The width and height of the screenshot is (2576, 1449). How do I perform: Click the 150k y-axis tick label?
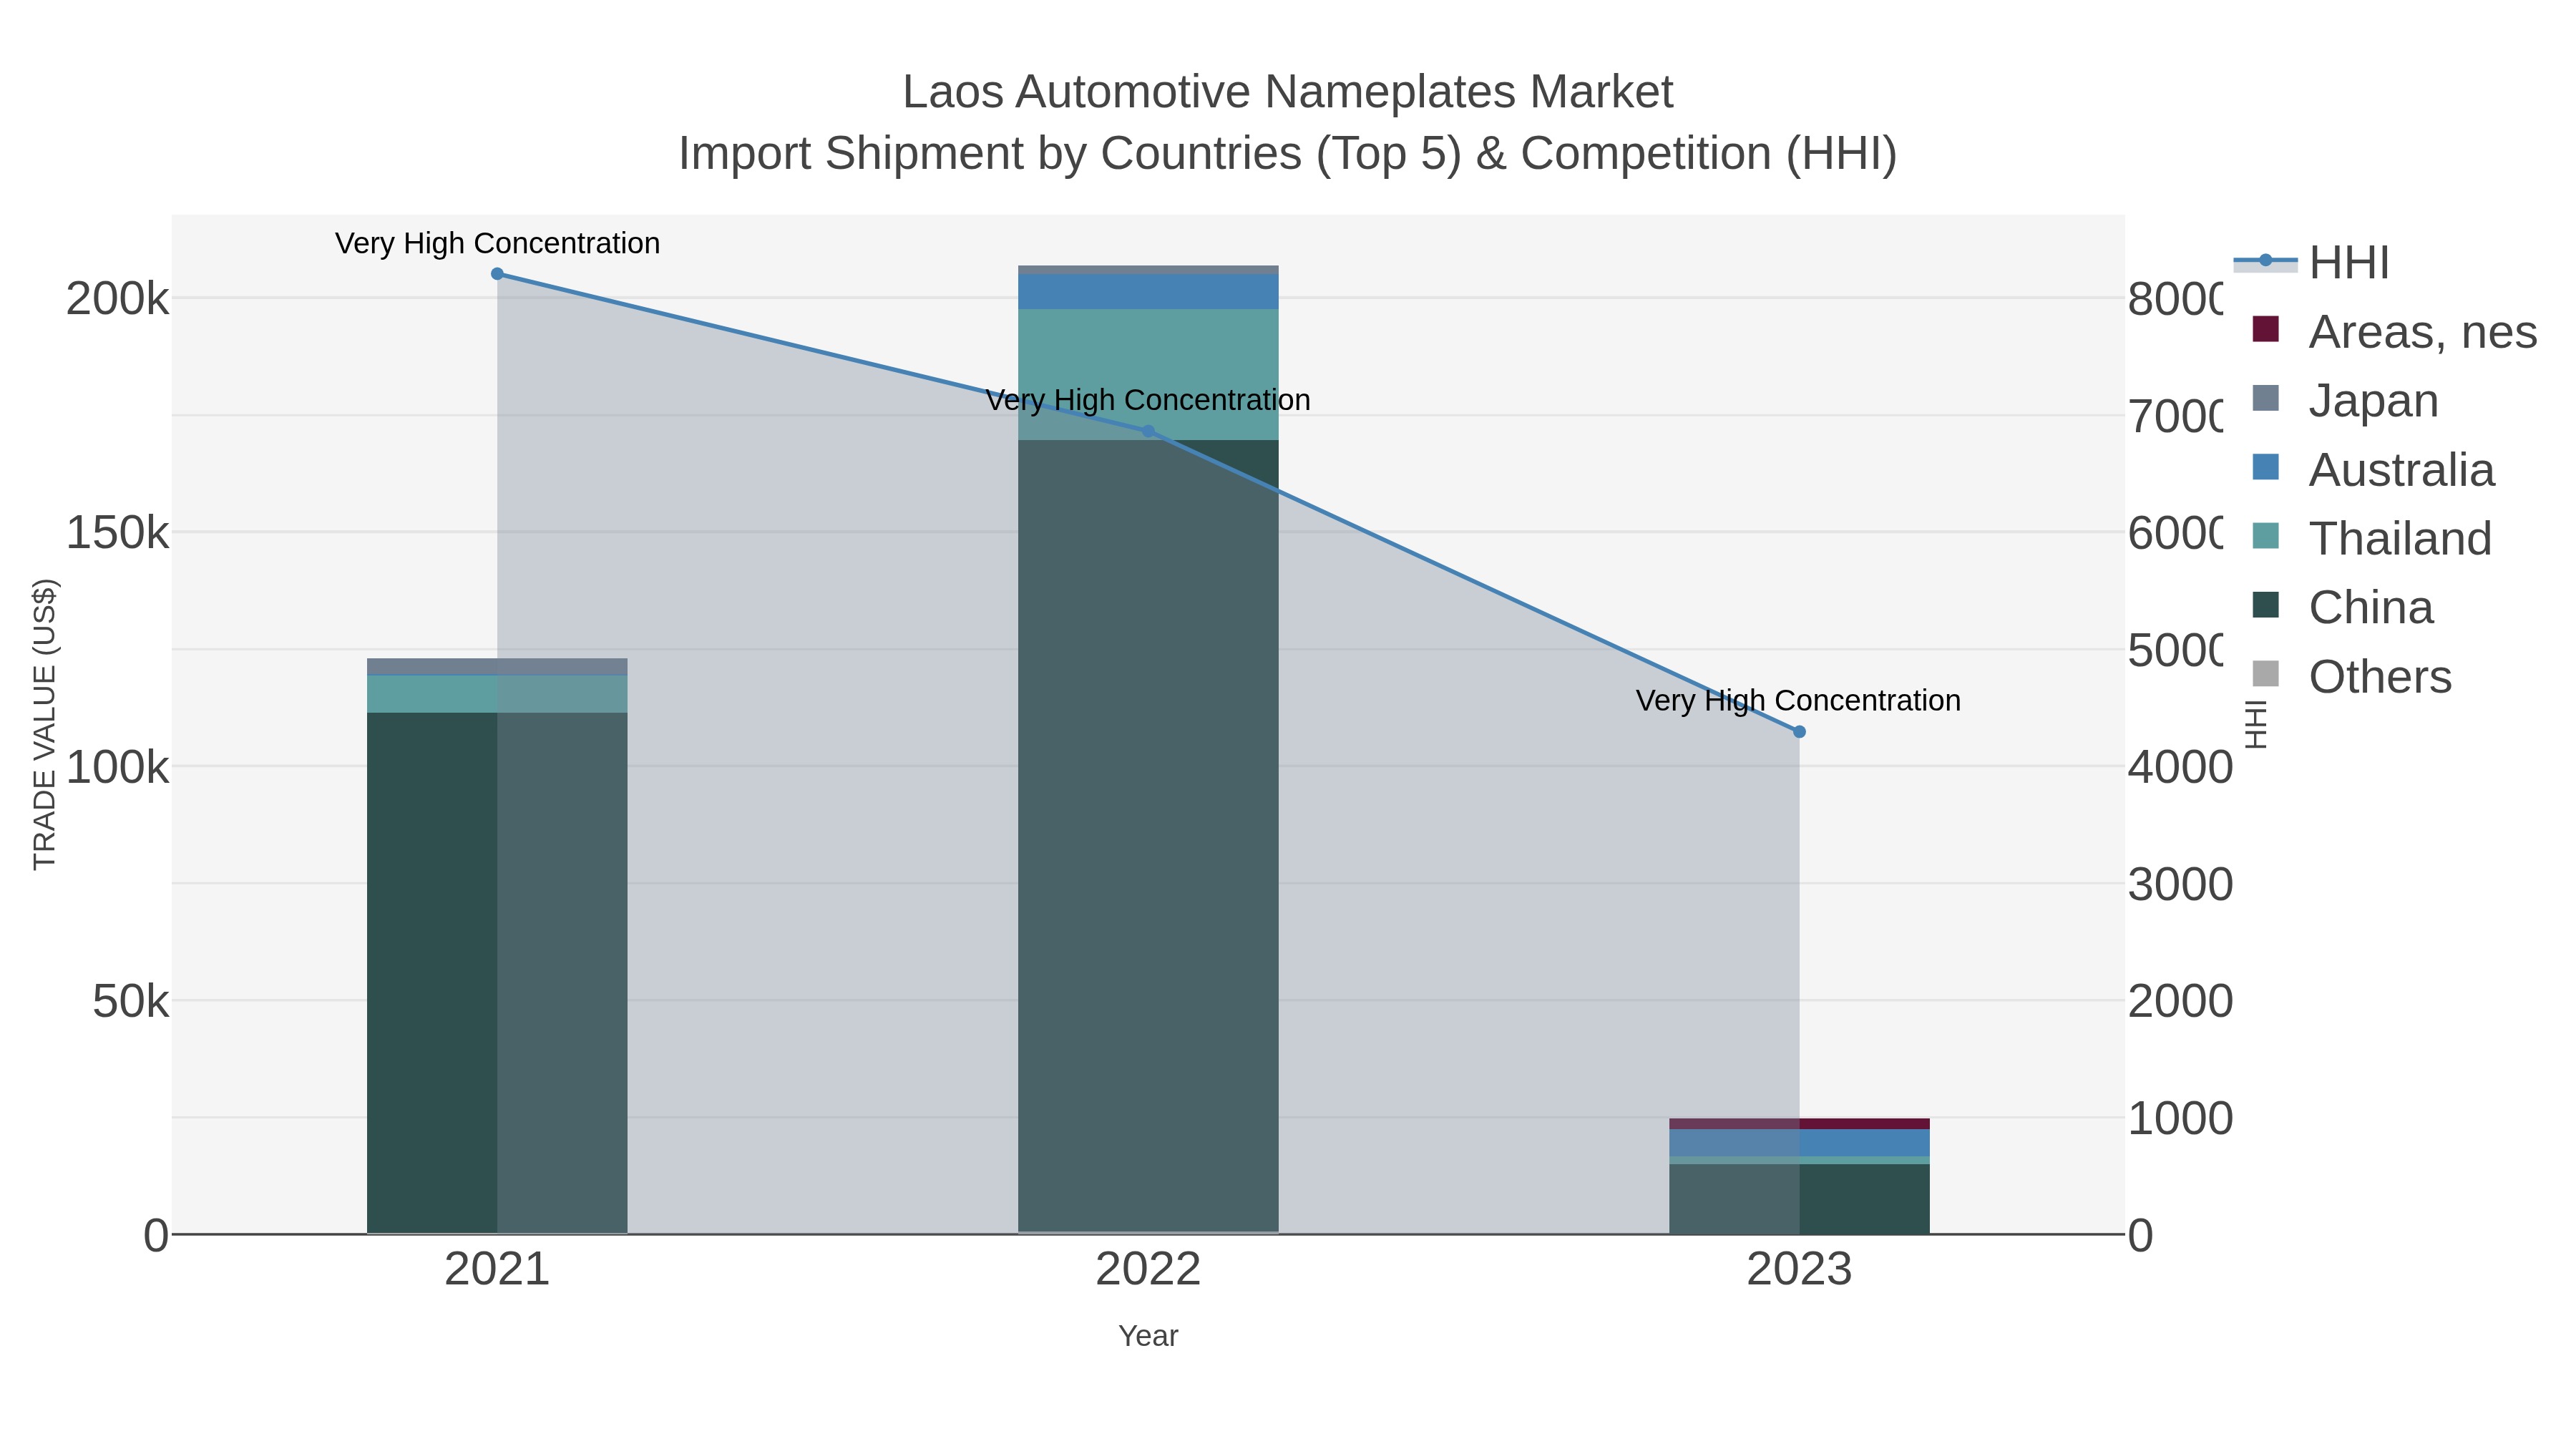(117, 532)
